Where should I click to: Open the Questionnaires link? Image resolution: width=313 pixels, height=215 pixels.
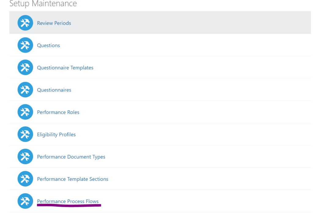54,90
